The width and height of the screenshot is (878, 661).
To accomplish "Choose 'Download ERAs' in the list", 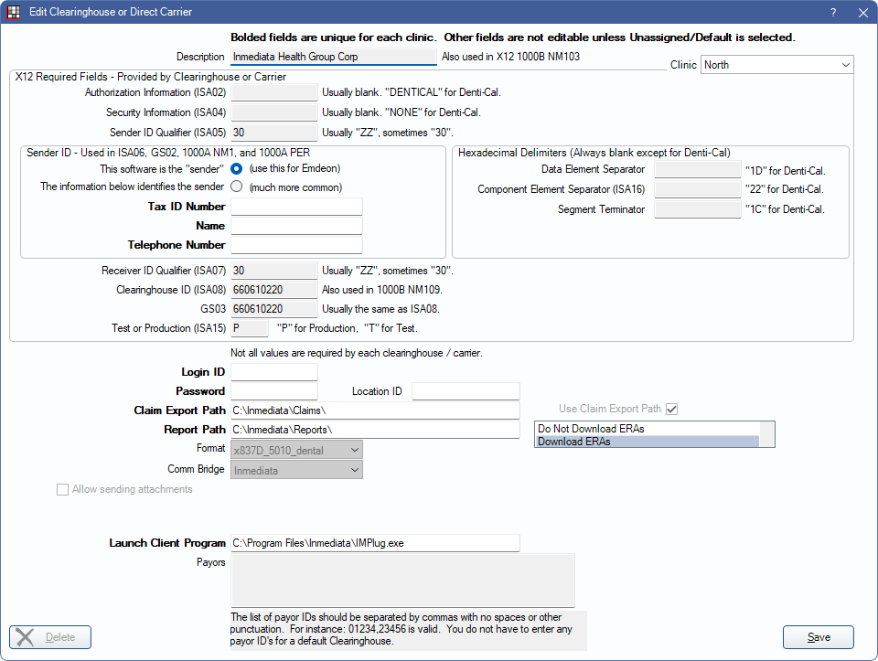I will [x=647, y=442].
